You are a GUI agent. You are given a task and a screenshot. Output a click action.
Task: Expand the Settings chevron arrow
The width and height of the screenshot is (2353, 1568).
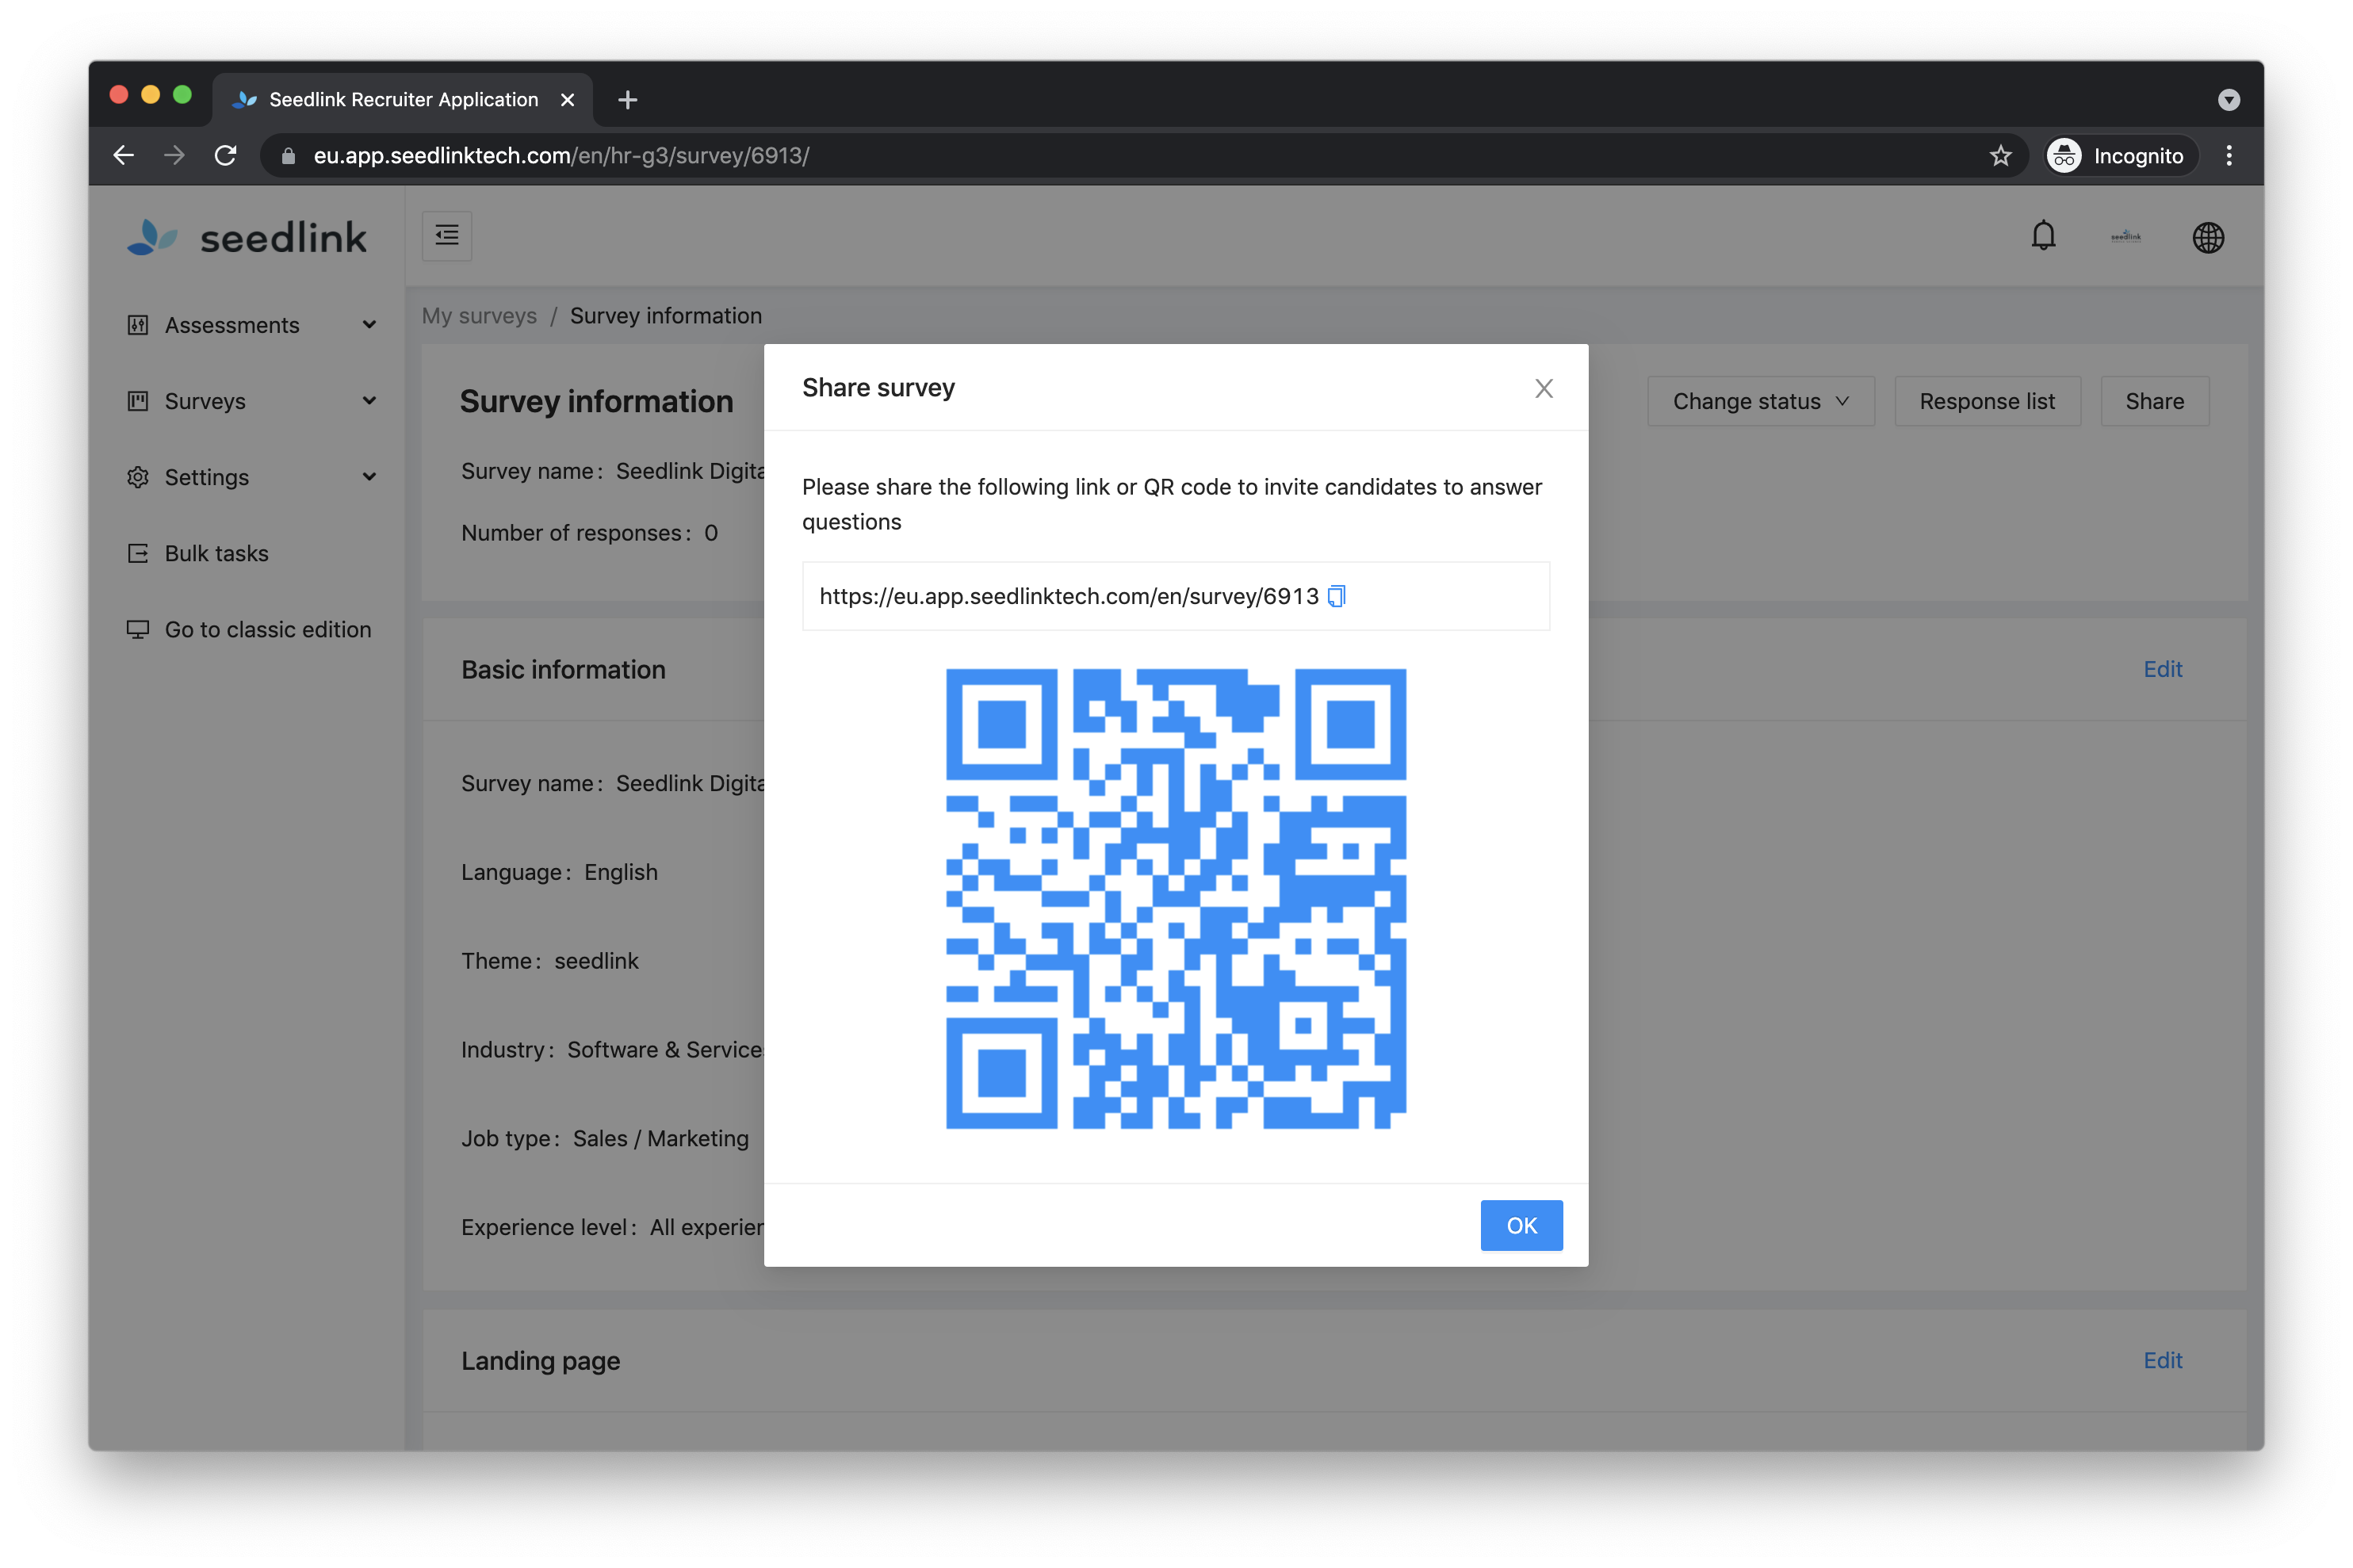point(369,477)
